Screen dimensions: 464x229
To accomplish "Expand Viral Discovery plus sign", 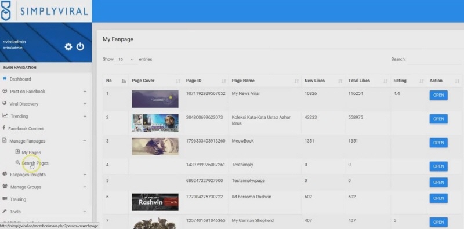I will coord(85,104).
